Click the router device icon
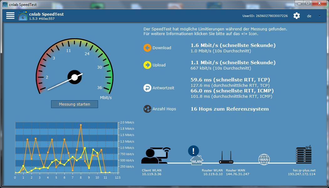The width and height of the screenshot is (329, 188). pyautogui.click(x=226, y=158)
